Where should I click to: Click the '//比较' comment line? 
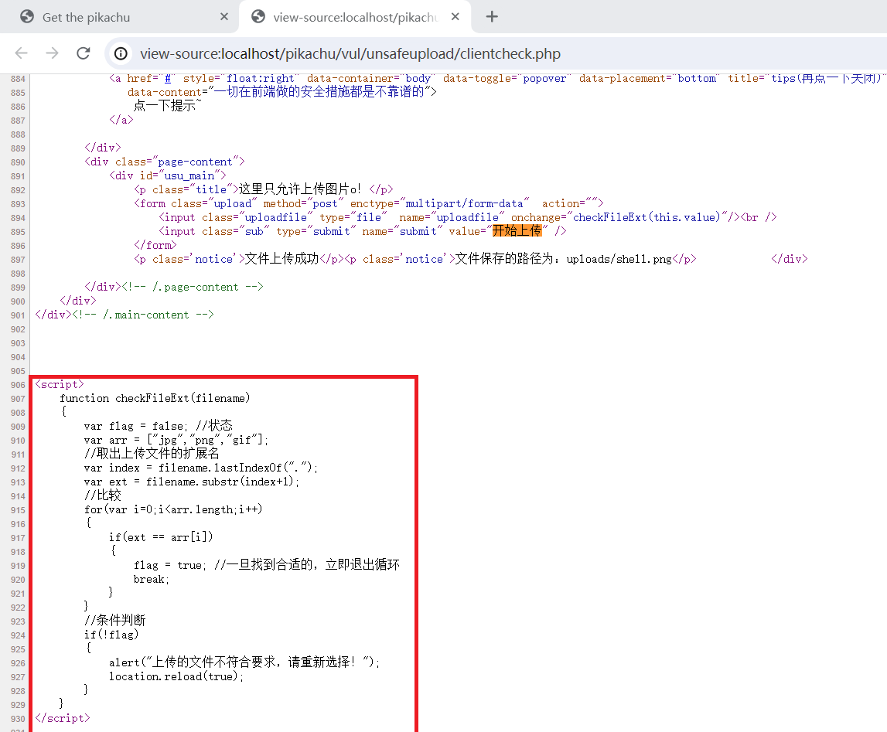(x=102, y=495)
